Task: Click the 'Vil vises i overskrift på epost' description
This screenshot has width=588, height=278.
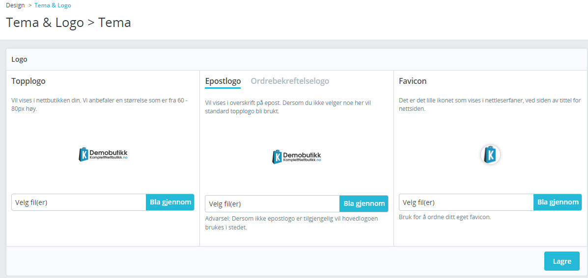Action: [x=288, y=107]
